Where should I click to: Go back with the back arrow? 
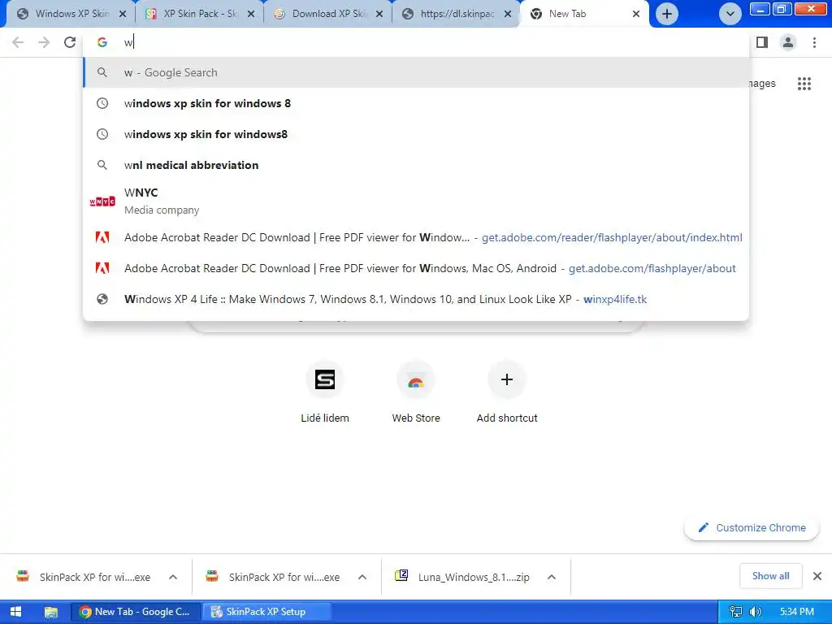tap(18, 42)
